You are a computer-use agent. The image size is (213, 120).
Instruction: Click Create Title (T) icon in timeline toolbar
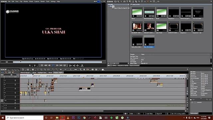click(x=81, y=70)
